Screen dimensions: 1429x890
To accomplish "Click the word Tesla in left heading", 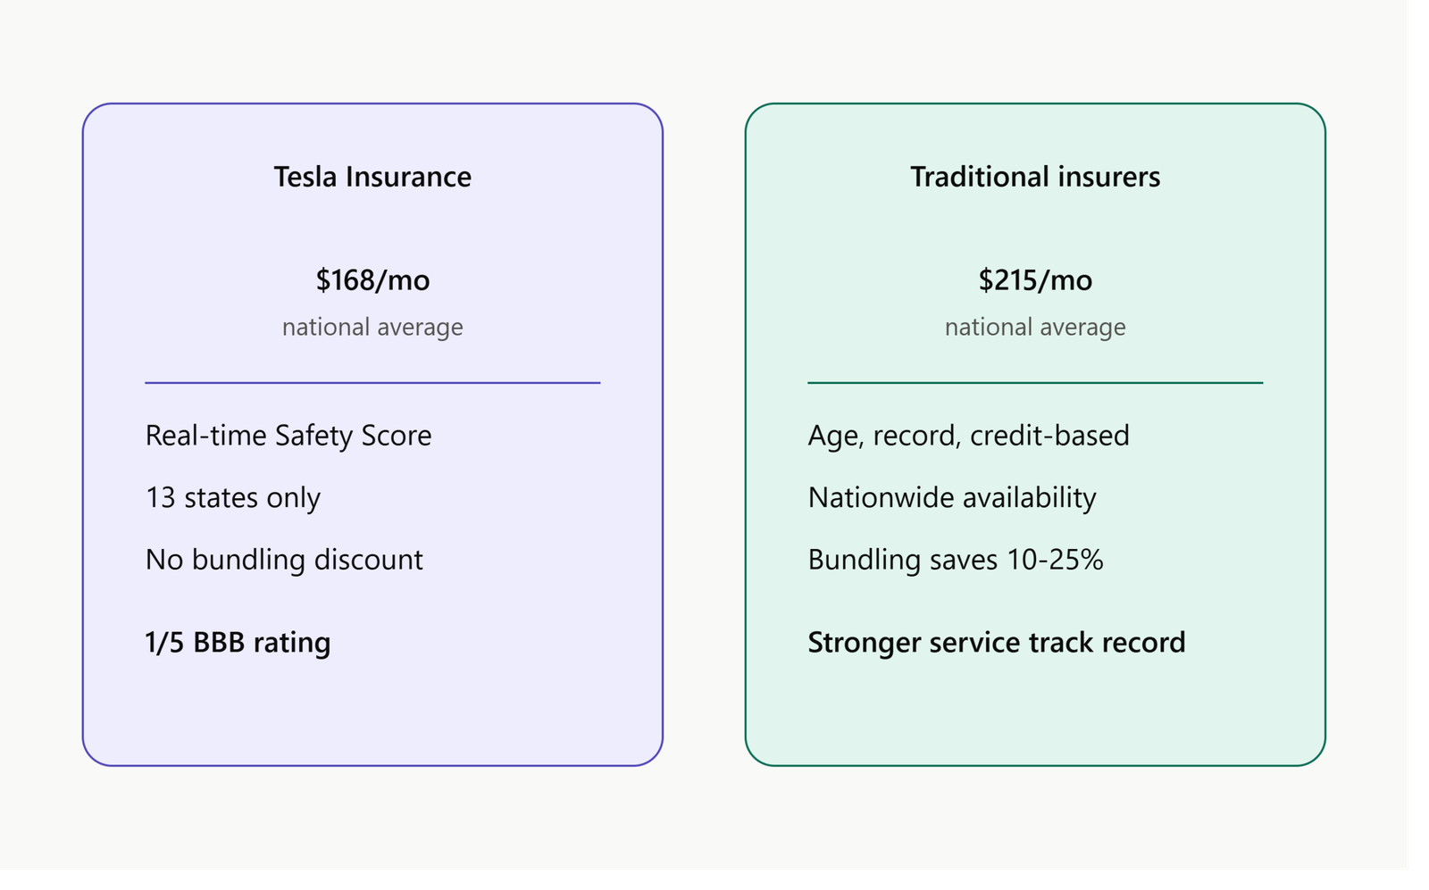I will pos(306,177).
